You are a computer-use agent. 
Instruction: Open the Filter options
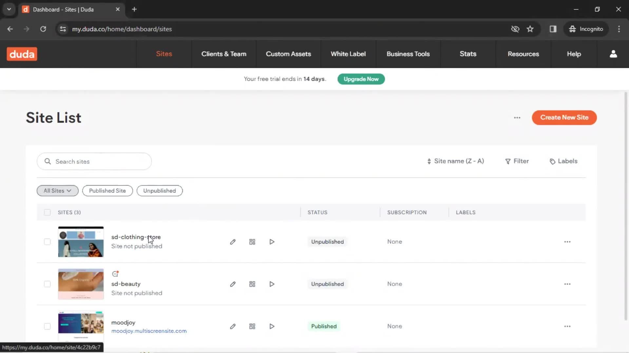click(x=517, y=161)
